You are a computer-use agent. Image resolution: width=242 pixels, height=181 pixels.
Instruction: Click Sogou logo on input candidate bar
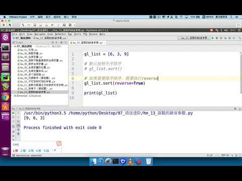tap(58, 143)
